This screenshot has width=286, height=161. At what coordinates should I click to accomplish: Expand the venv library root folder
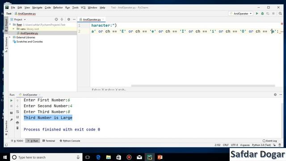pyautogui.click(x=13, y=29)
